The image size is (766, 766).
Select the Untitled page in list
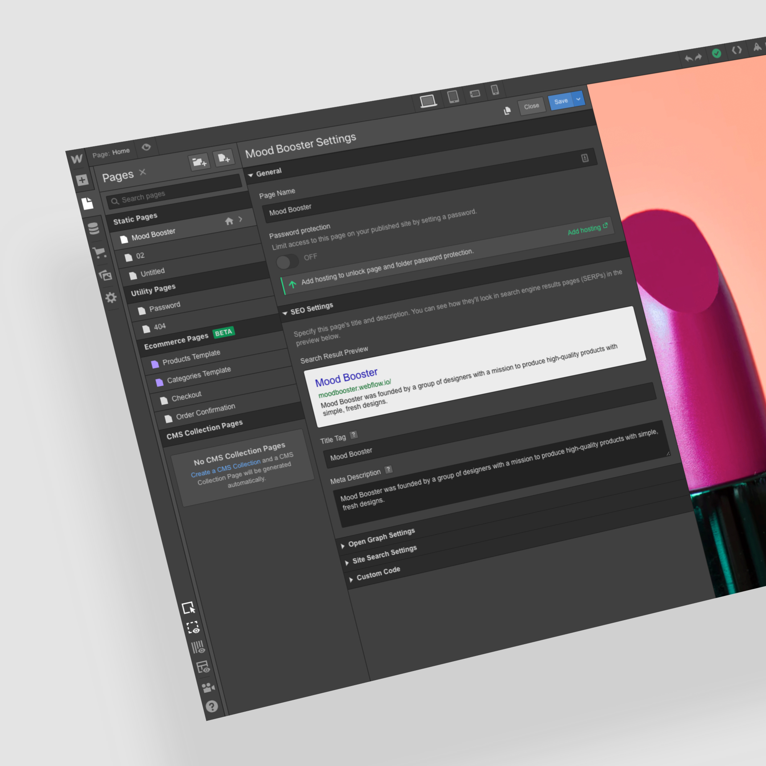pos(152,272)
